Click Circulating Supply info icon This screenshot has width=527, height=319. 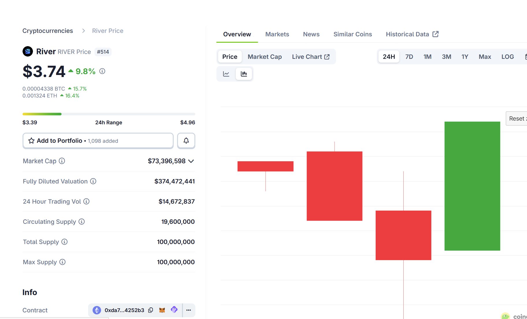click(x=82, y=222)
